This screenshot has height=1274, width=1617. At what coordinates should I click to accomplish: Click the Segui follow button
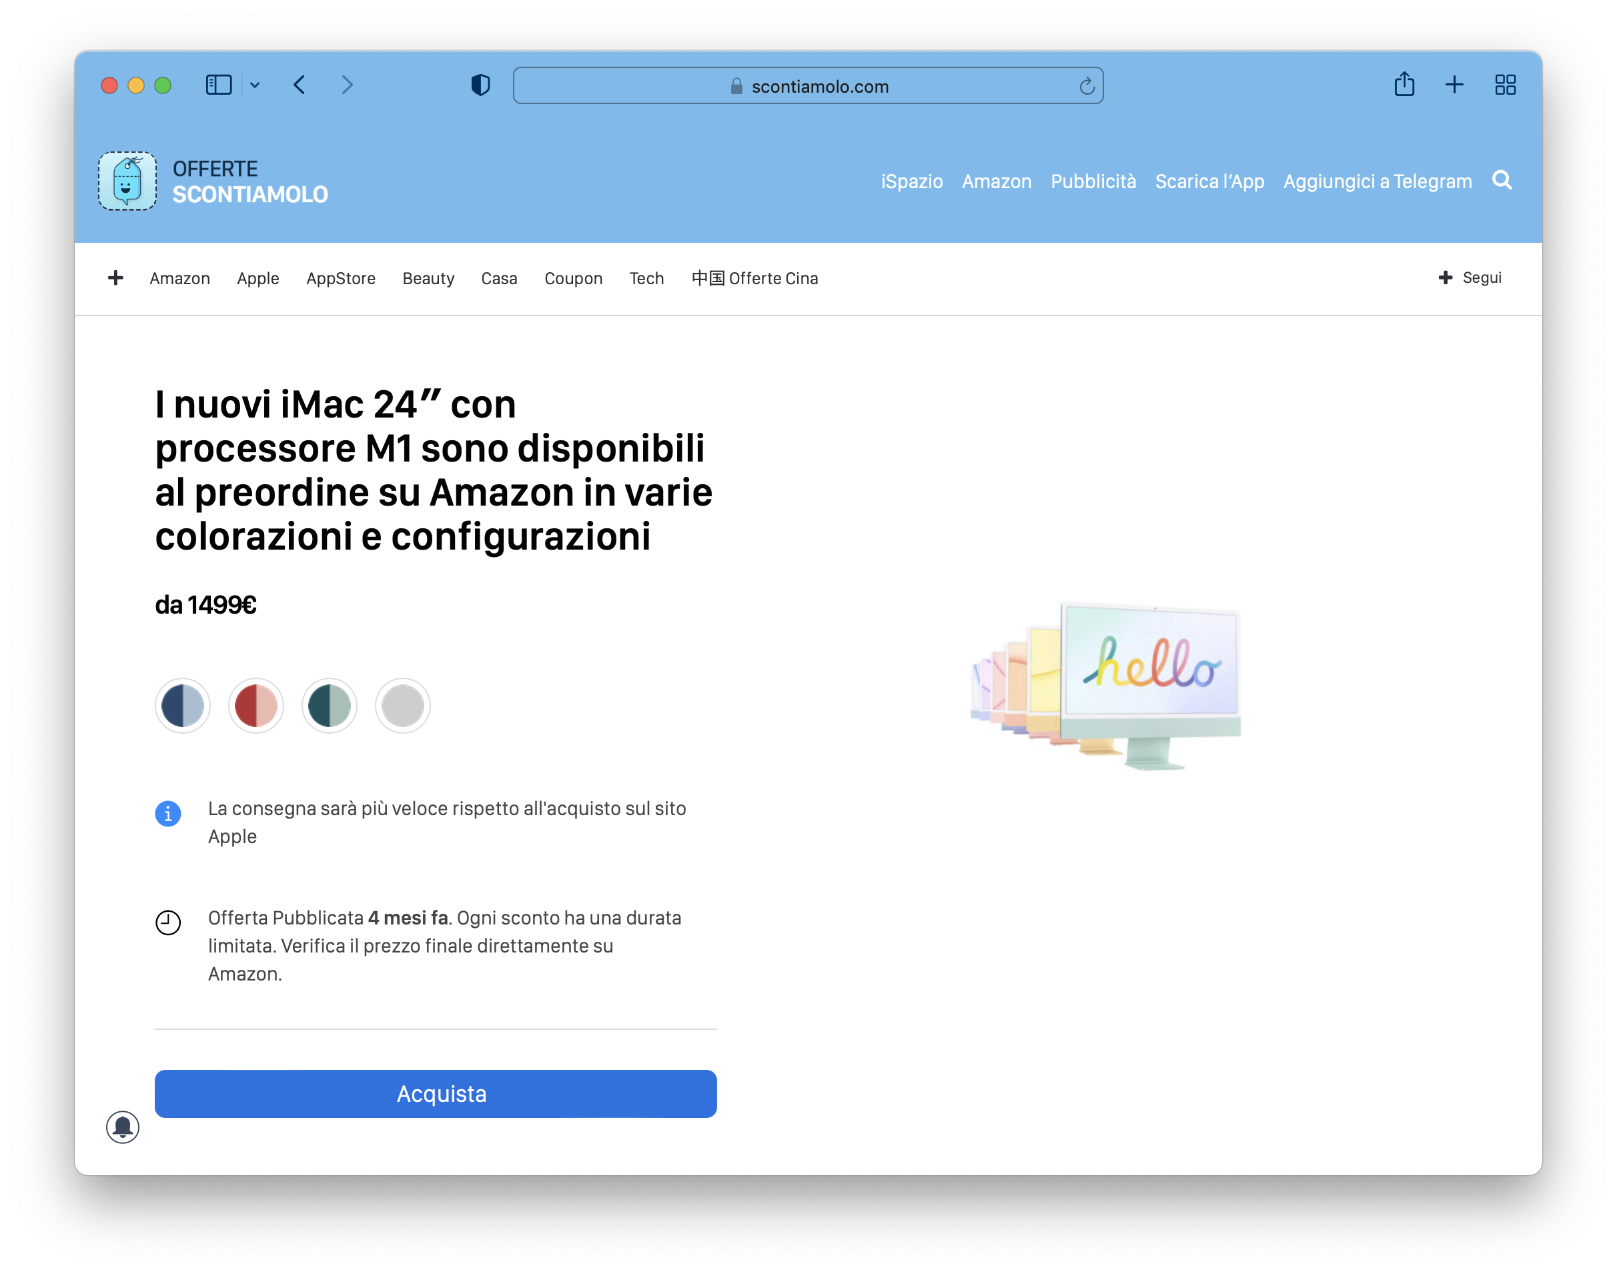pos(1470,277)
